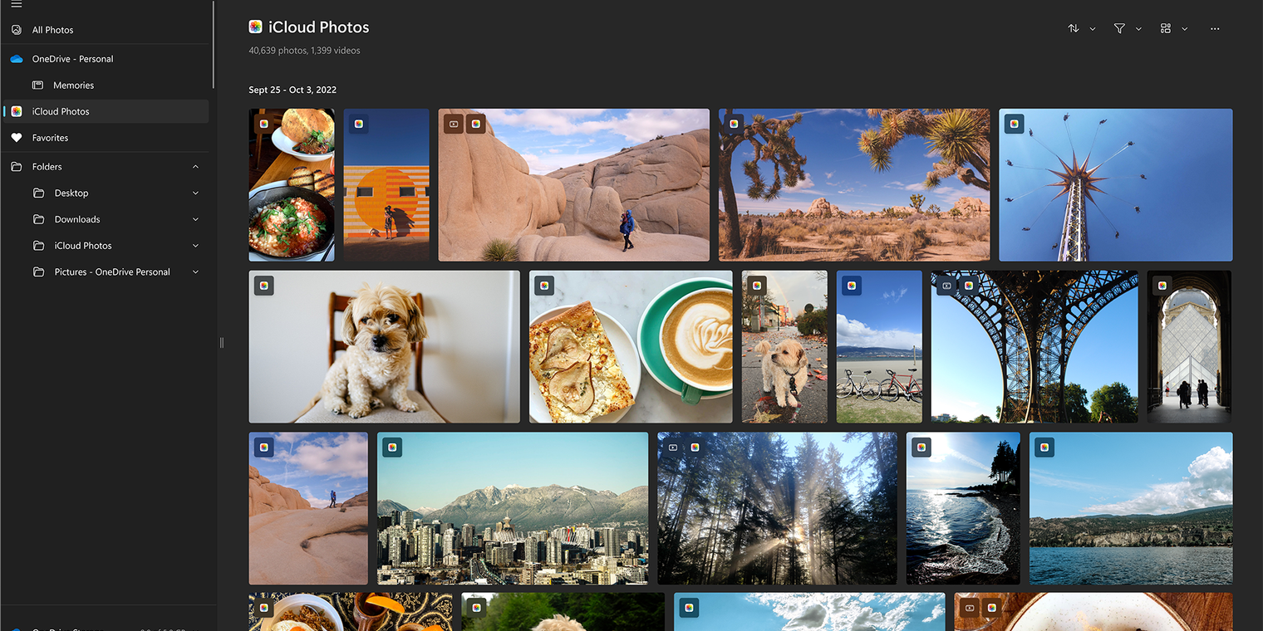Click the iCloud badge on latte pizza photo
Screen dimensions: 1263x631
click(x=544, y=286)
